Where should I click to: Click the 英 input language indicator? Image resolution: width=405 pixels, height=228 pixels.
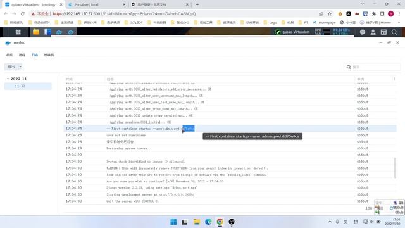[346, 222]
